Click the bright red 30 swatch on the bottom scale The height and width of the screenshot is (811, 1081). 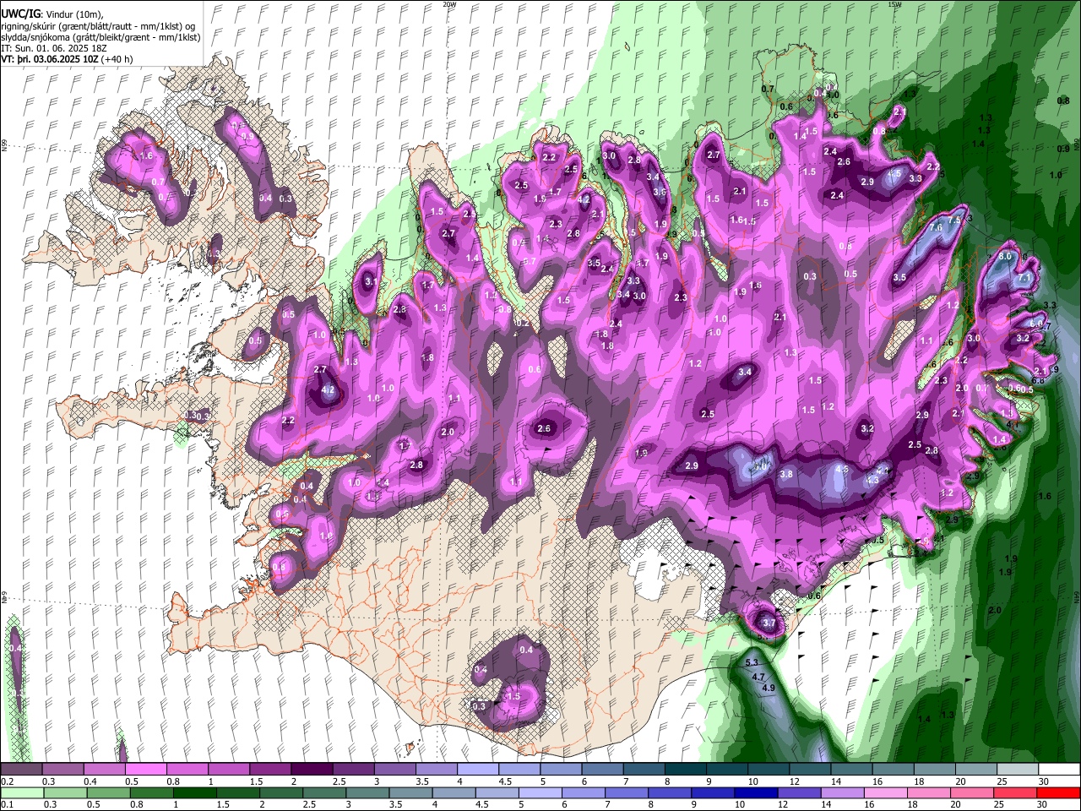pos(1059,792)
